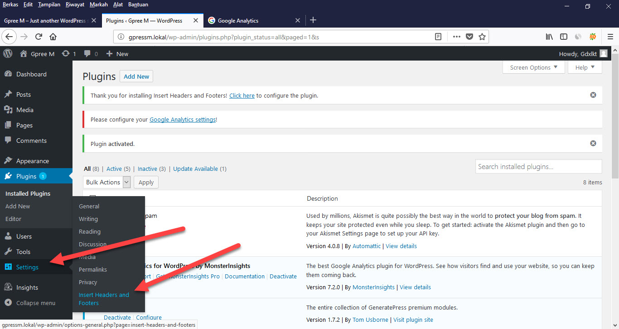Expand the Help dropdown tab
The image size is (619, 329).
(585, 67)
